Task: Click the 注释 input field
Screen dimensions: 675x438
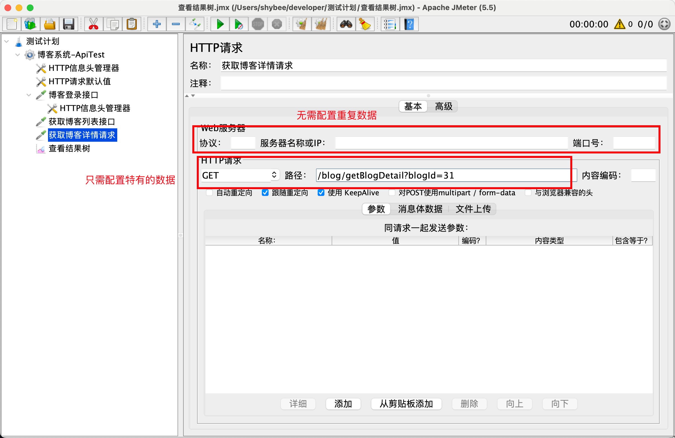Action: point(444,83)
